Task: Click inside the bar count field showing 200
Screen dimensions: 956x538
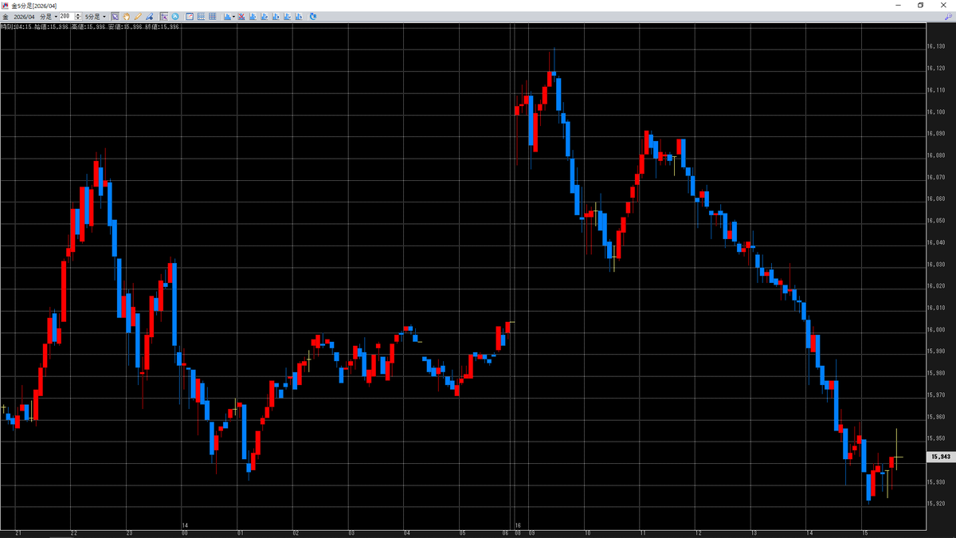Action: point(66,16)
